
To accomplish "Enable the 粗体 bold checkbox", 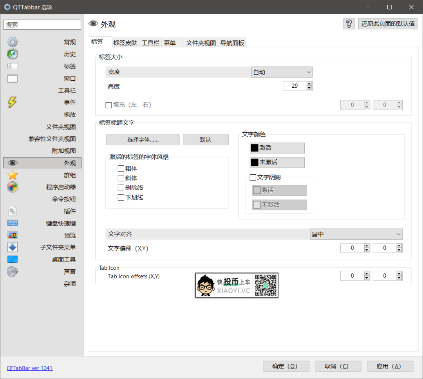I will pyautogui.click(x=121, y=169).
